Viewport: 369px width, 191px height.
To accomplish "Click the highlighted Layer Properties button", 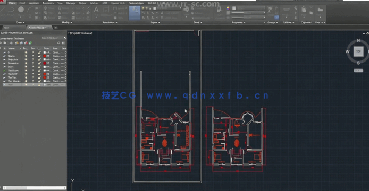I will pos(135,13).
